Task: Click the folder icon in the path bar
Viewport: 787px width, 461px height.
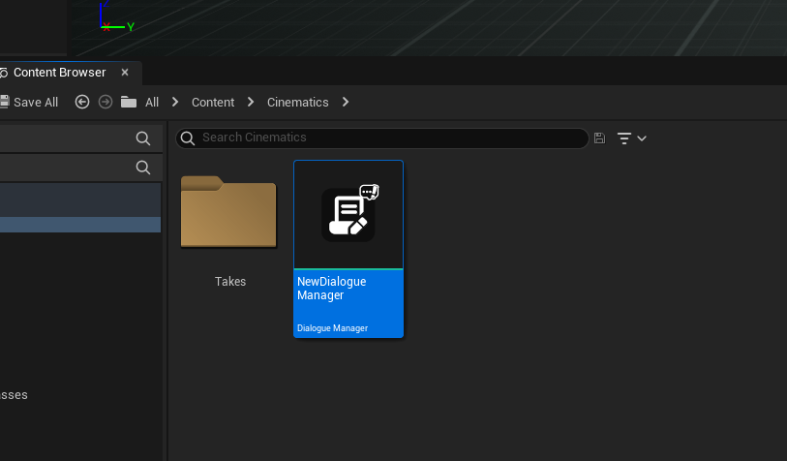Action: point(129,102)
